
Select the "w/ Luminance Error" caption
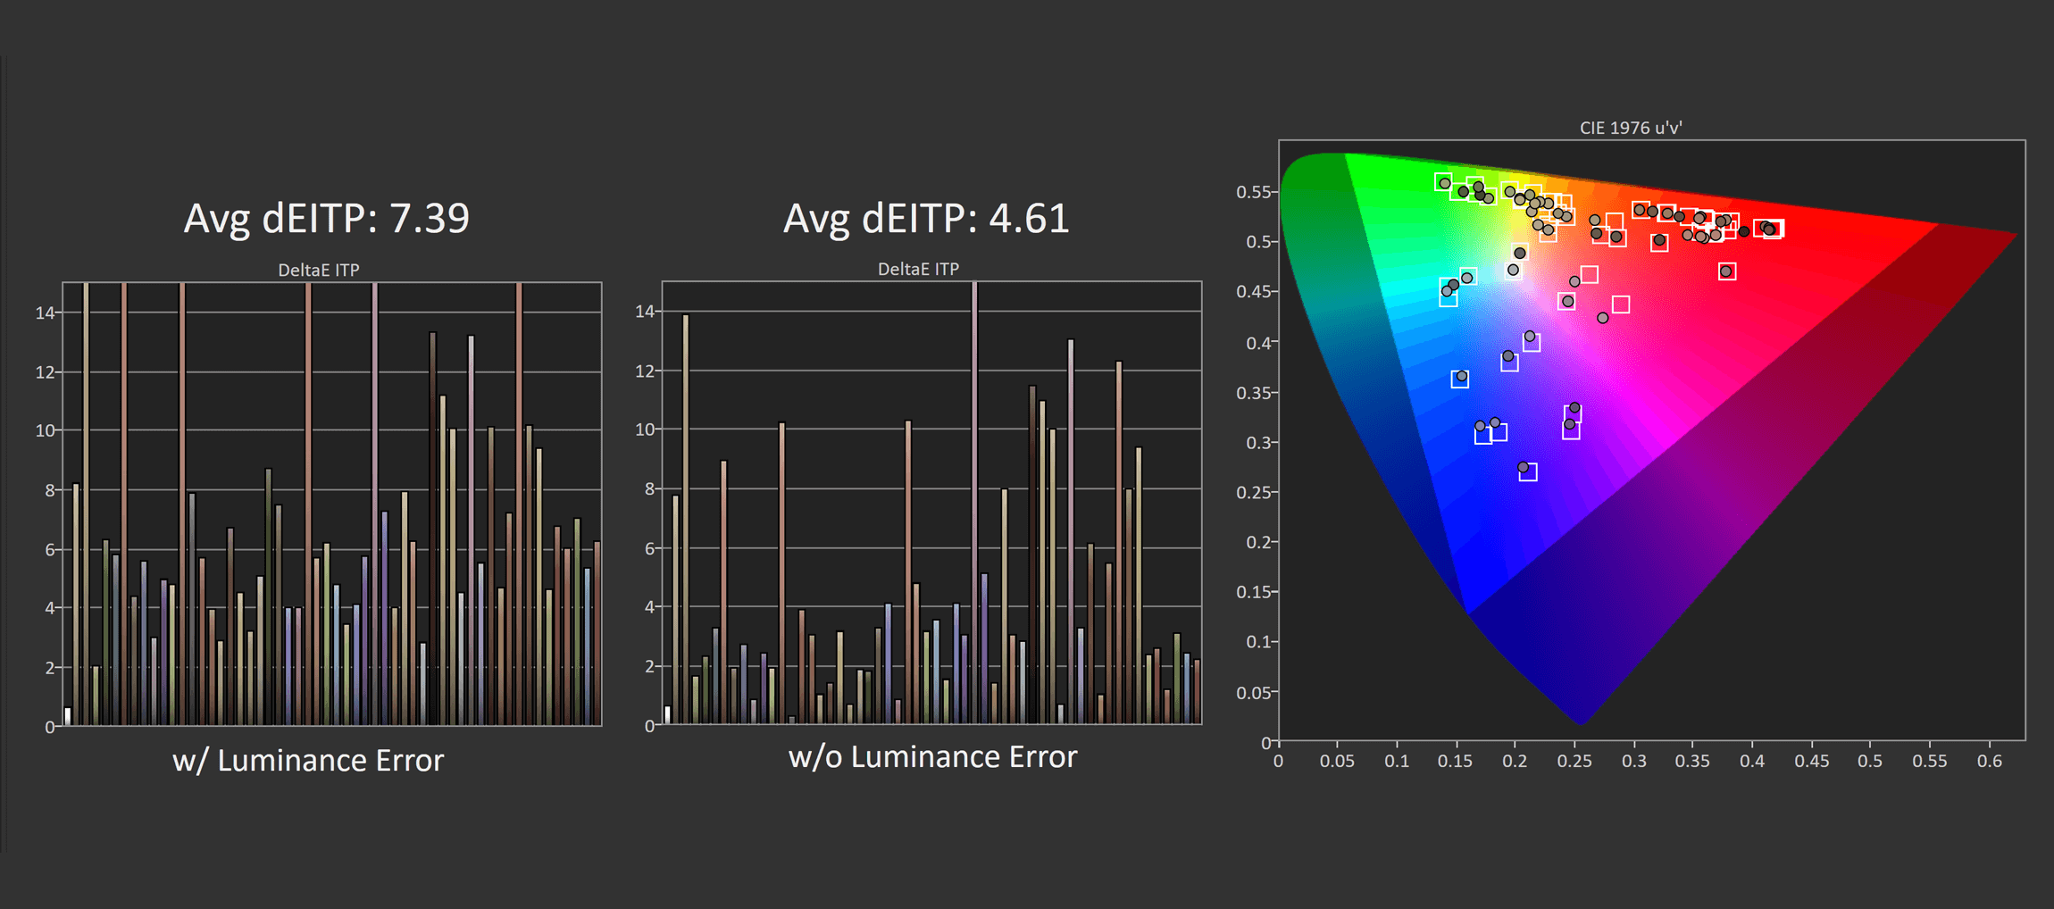(308, 761)
